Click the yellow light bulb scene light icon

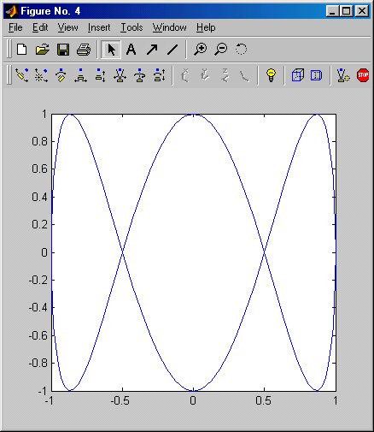[x=271, y=75]
